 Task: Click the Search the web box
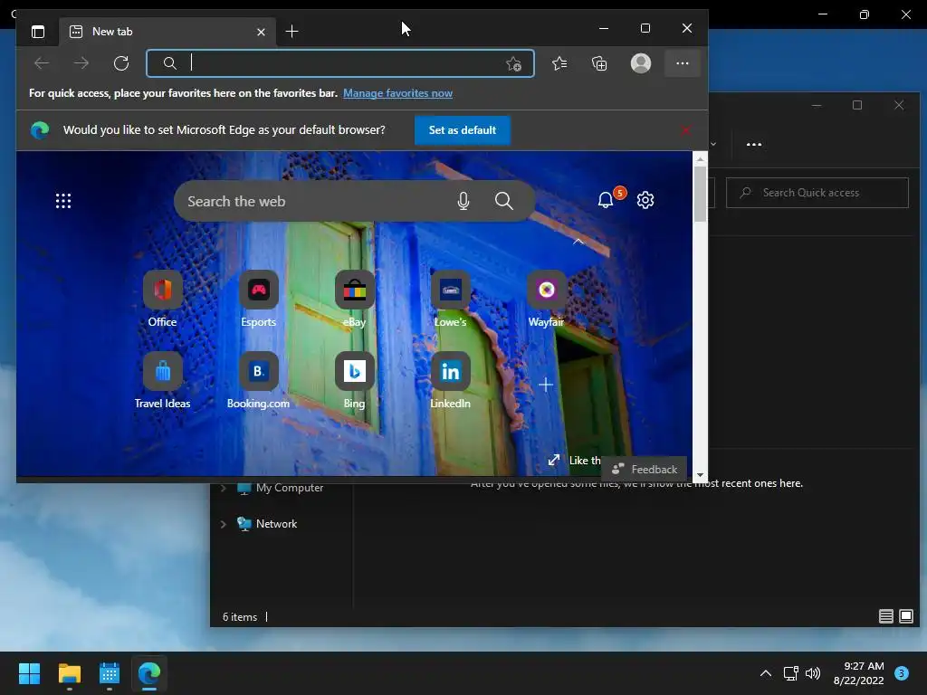[x=355, y=202]
